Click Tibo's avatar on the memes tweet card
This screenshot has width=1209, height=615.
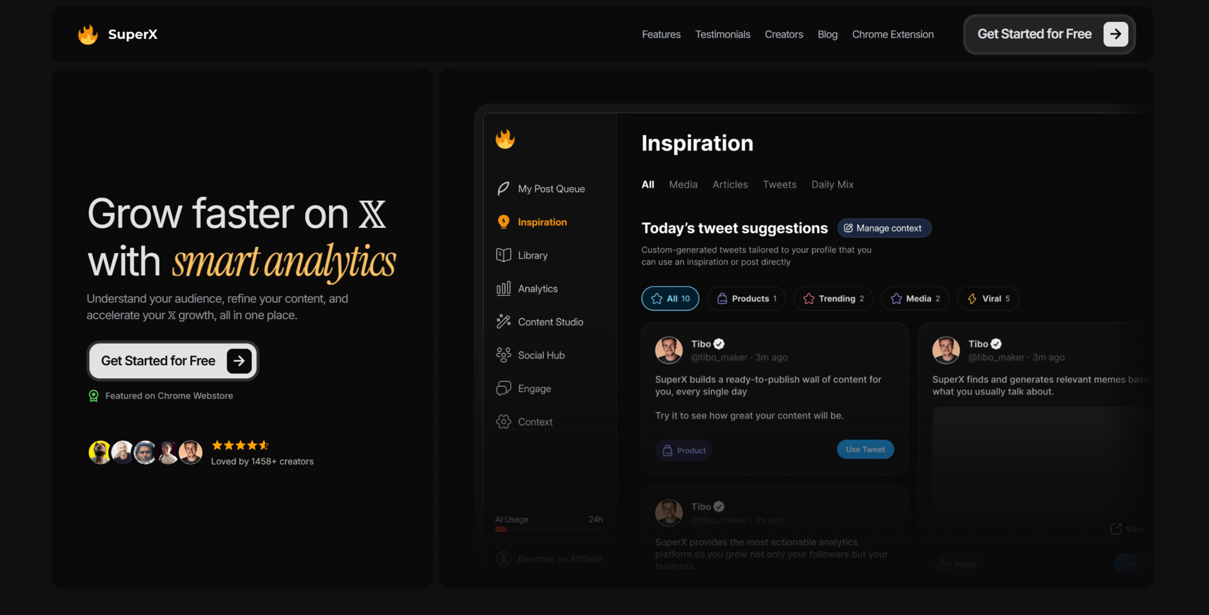946,350
